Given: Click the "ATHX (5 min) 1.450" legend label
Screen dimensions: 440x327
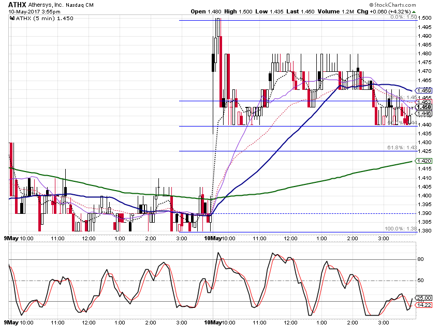Looking at the screenshot, I should (x=45, y=19).
